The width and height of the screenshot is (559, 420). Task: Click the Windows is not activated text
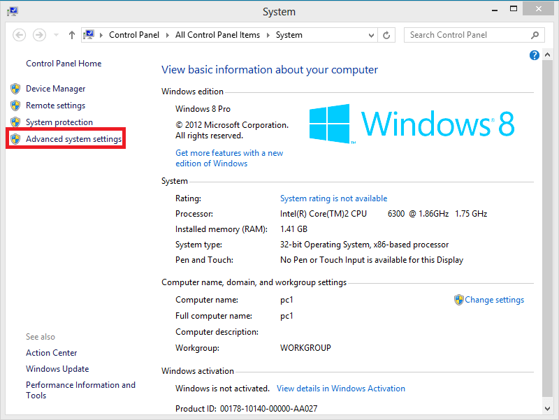tap(222, 389)
